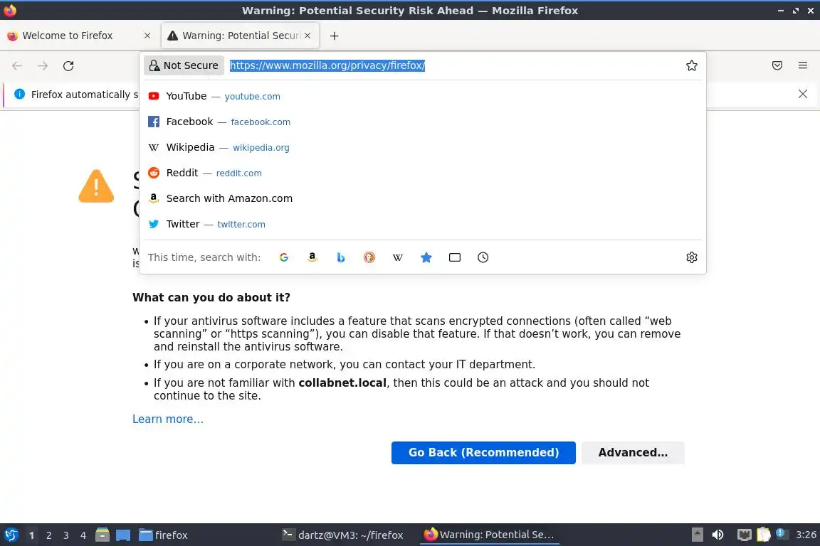Open Firefox application hamburger menu
820x546 pixels.
pyautogui.click(x=803, y=65)
